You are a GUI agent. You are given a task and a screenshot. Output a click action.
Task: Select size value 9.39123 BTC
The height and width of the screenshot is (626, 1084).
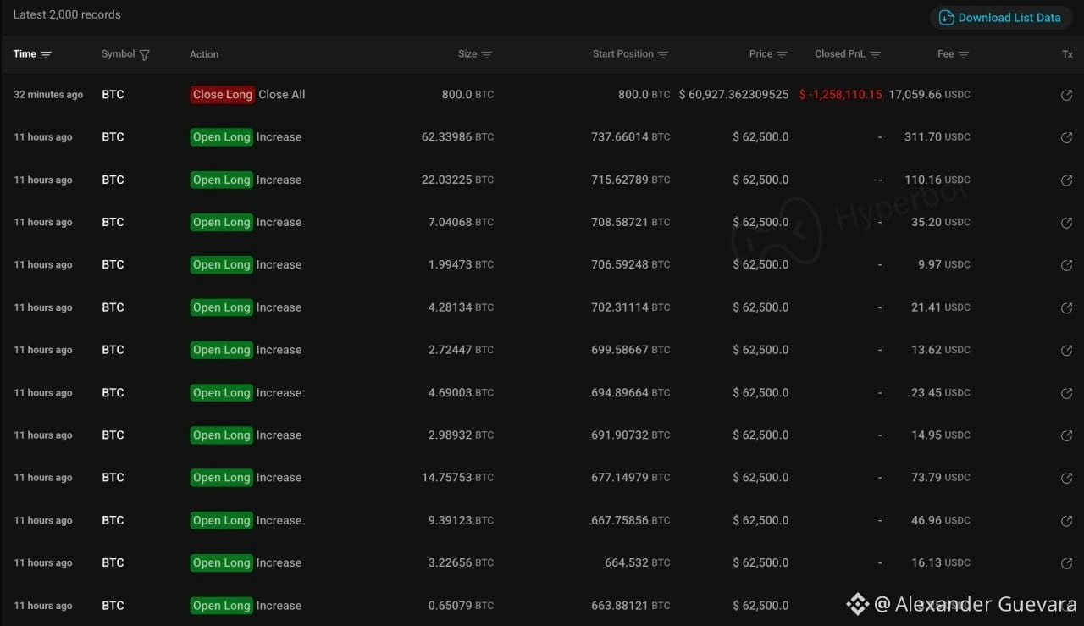(x=461, y=521)
